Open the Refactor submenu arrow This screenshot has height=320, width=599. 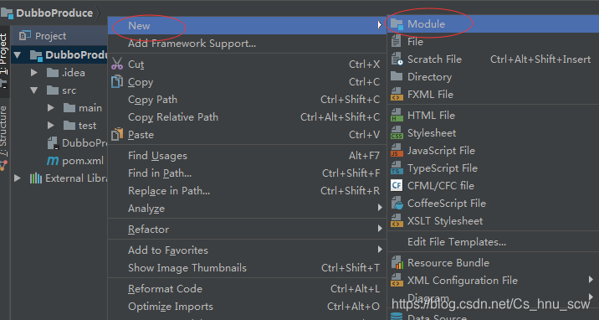point(380,229)
